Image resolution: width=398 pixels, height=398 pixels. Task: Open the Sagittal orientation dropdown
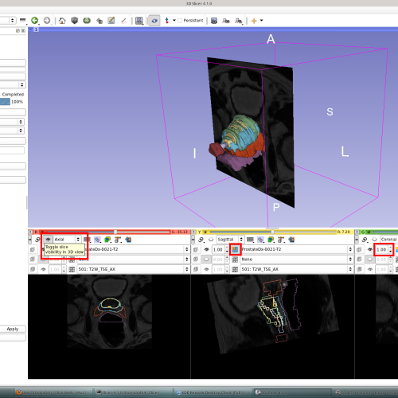click(230, 240)
